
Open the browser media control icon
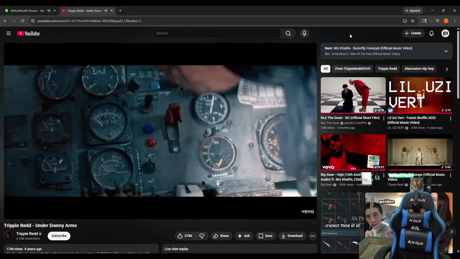(437, 21)
